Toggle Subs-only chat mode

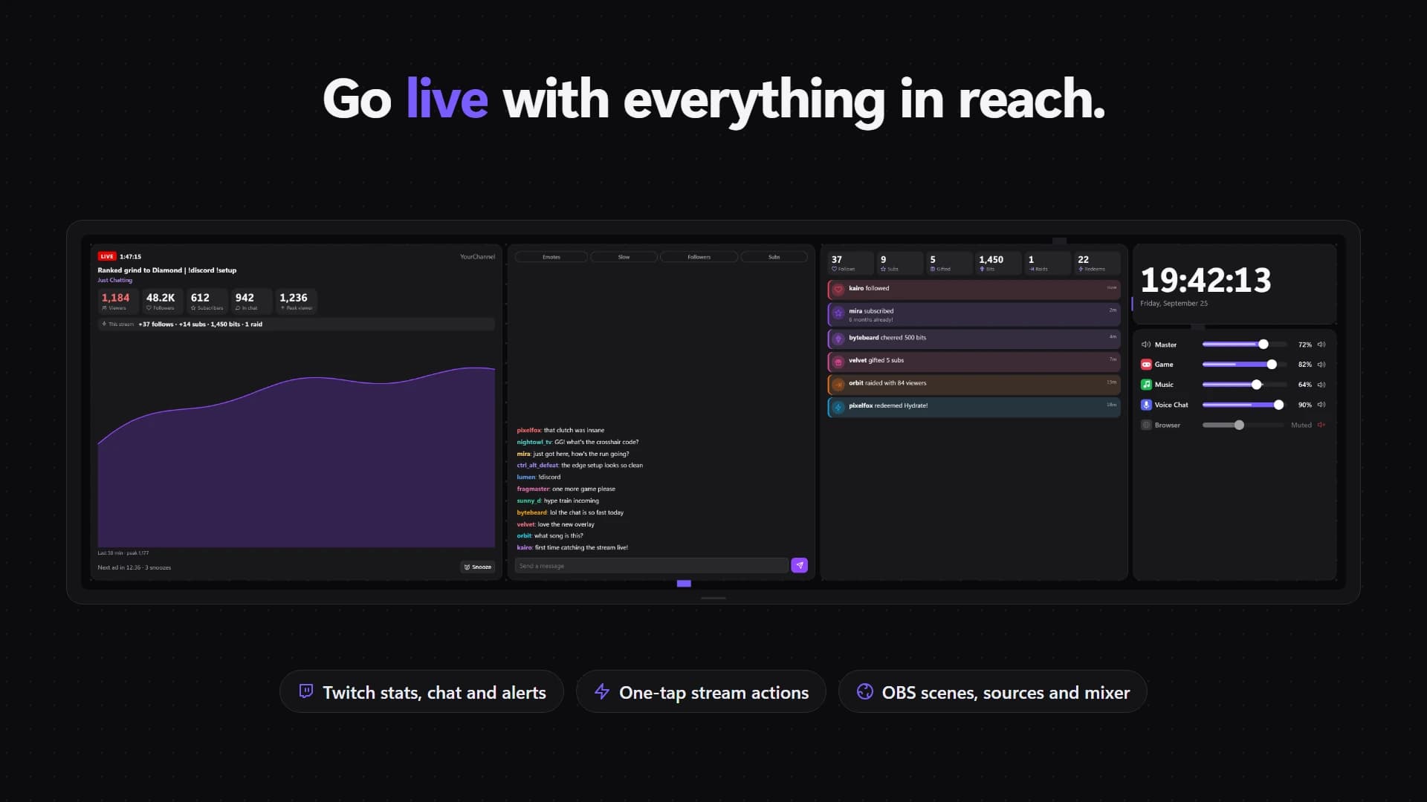pos(774,257)
